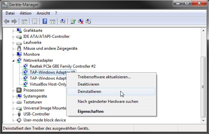Collapse the Netzwerkadapter category
This screenshot has height=134, width=209.
(13, 61)
